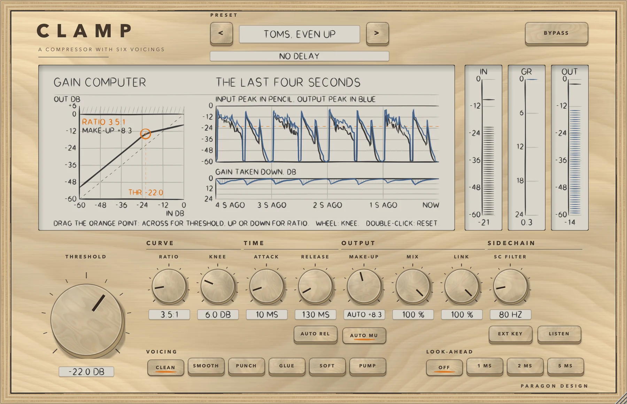Set look-ahead to 2 MS
The height and width of the screenshot is (404, 627).
(525, 366)
